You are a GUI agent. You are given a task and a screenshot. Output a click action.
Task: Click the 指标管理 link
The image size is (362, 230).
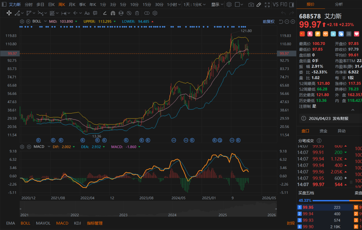tap(95, 223)
